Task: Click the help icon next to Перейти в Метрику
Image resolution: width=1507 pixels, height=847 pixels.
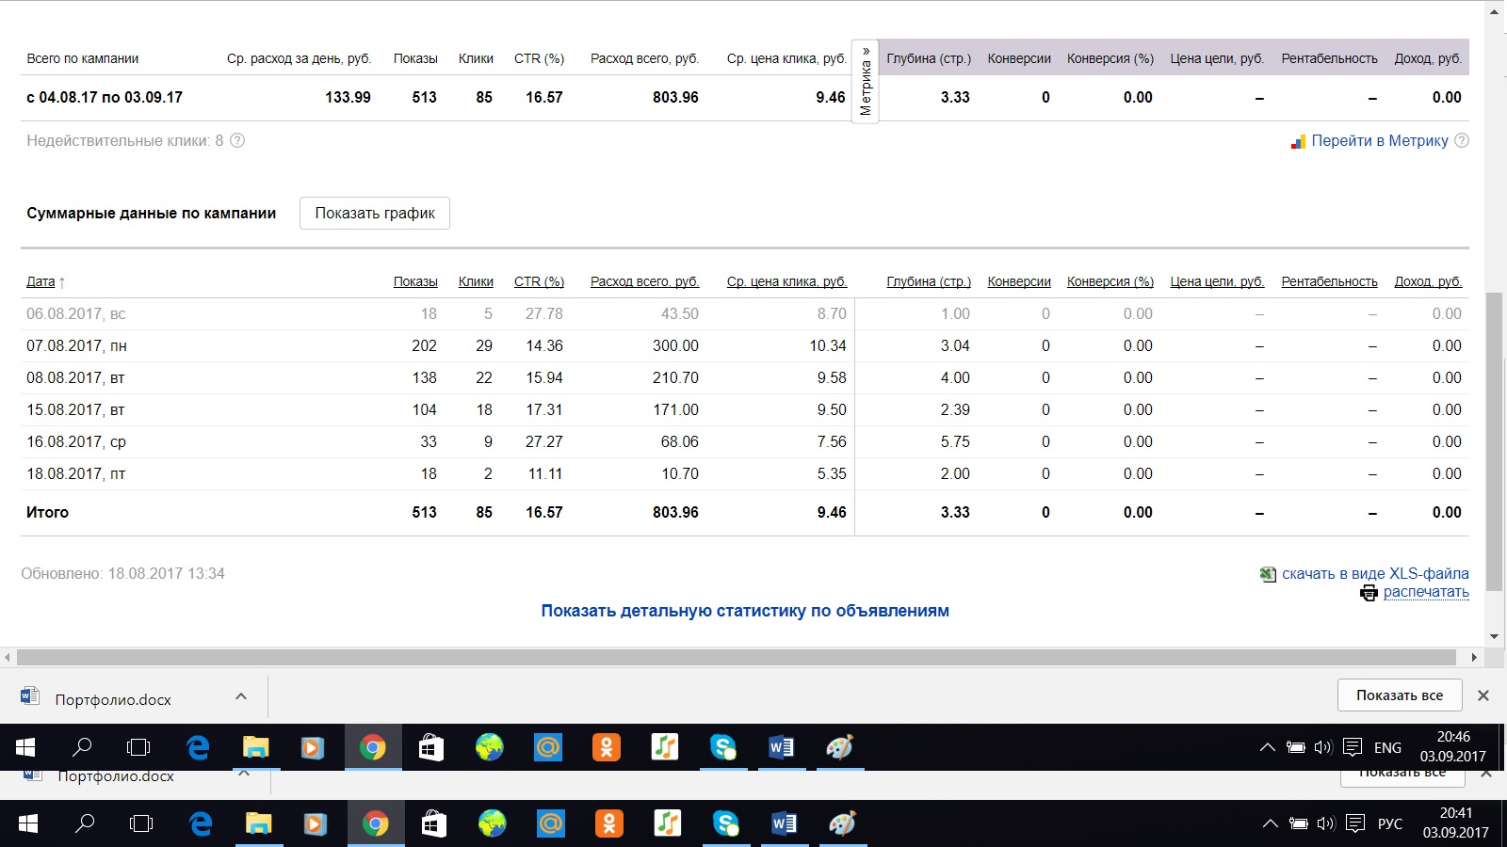Action: 1462,140
